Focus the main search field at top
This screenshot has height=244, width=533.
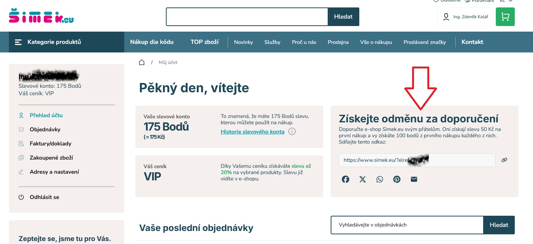click(247, 17)
